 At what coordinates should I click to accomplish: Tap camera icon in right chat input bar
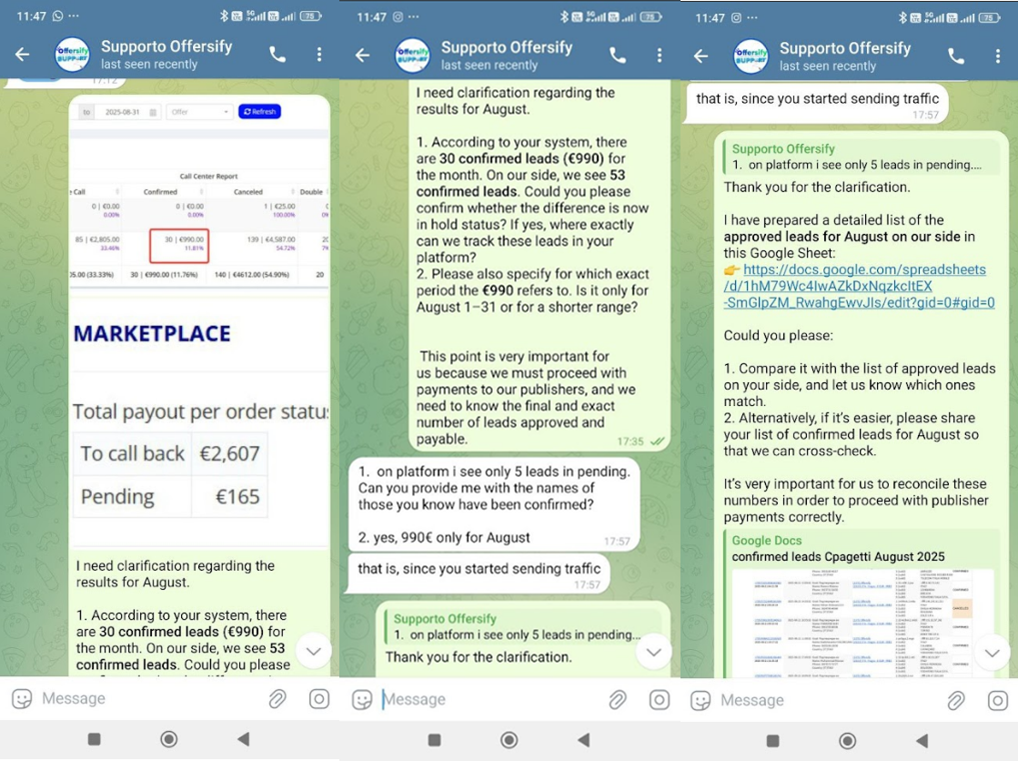998,700
